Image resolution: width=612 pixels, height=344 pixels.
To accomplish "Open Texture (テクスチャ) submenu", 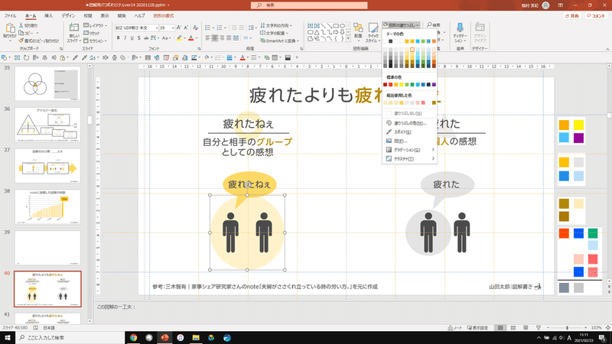I will point(409,159).
